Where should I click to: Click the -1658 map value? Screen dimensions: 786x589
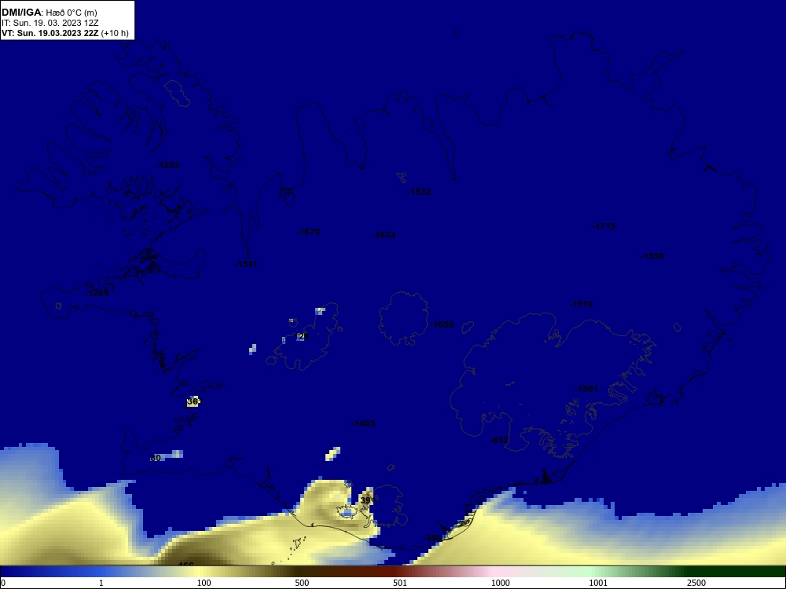tap(442, 324)
